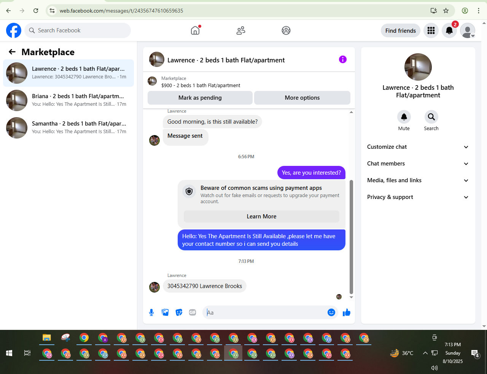Expand Media, files and links section
The image size is (487, 374).
[x=418, y=180]
